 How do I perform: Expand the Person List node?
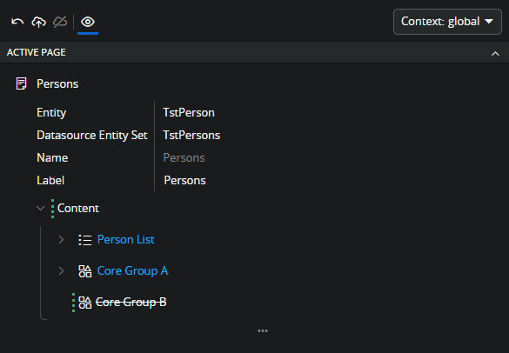coord(61,239)
